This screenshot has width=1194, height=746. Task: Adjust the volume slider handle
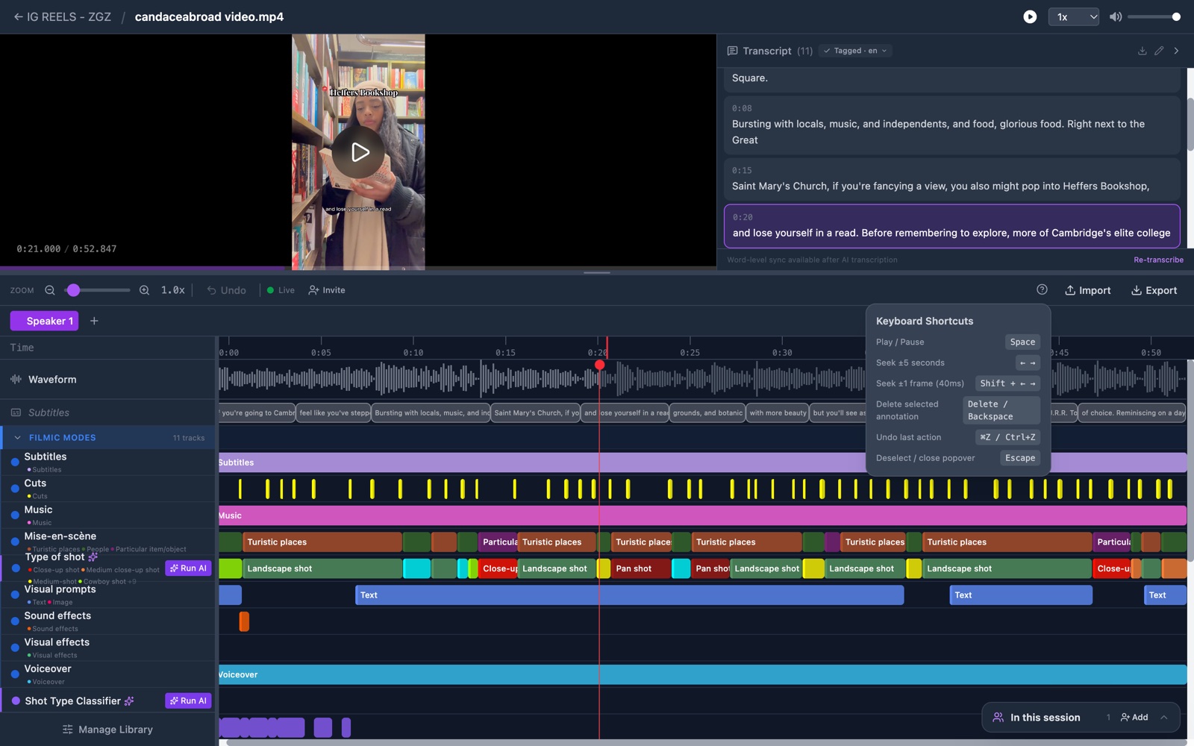tap(1176, 16)
